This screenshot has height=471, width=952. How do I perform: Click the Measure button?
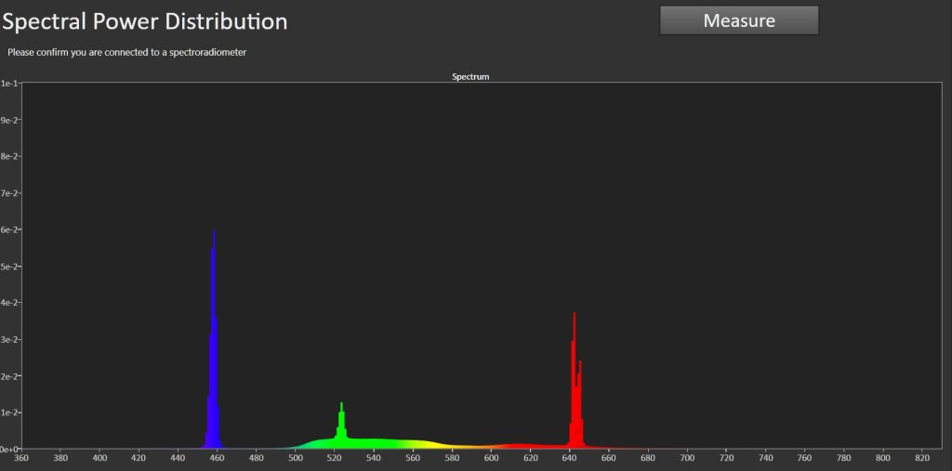(x=739, y=20)
